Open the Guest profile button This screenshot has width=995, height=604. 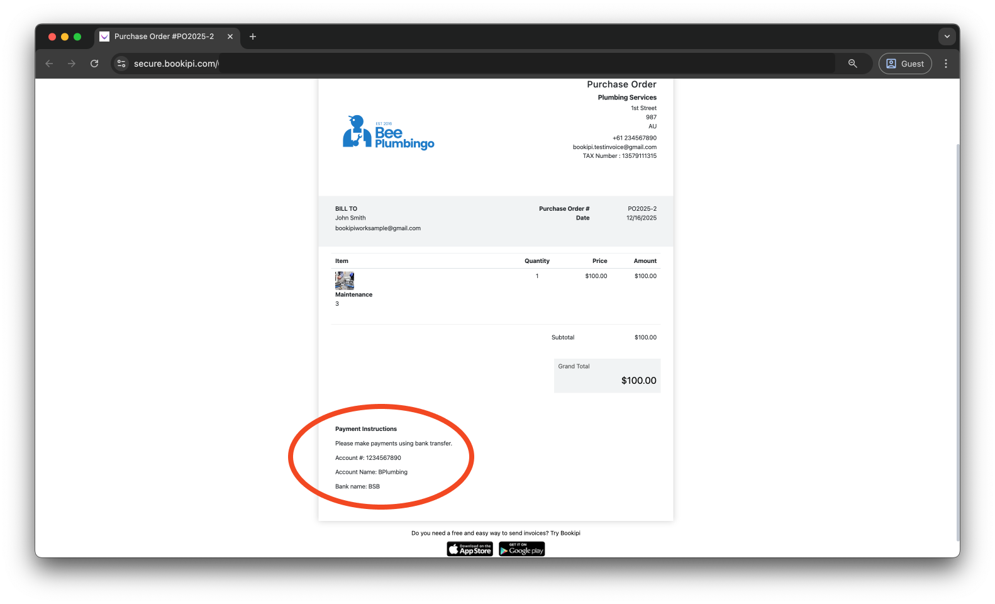(905, 64)
